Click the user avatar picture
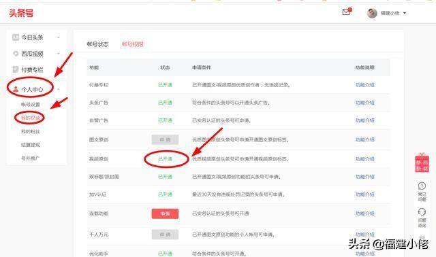Viewport: 436px width, 257px height. click(x=372, y=13)
